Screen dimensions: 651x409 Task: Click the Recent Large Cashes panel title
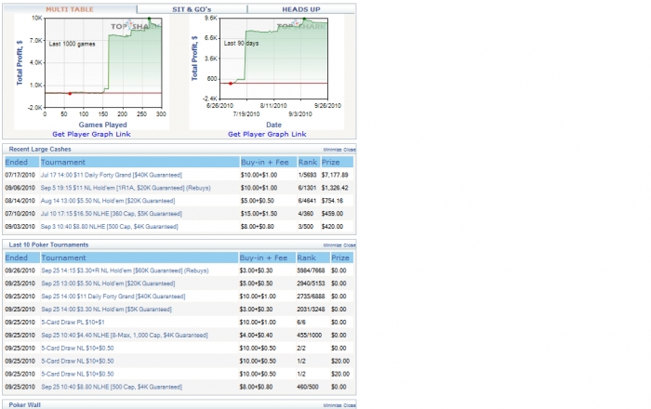tap(40, 150)
